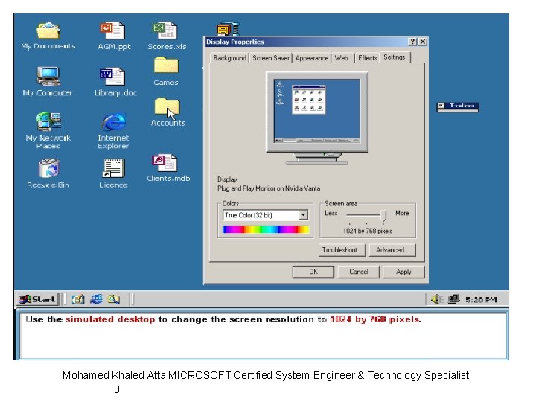Select the Recycle Bin icon

(48, 173)
